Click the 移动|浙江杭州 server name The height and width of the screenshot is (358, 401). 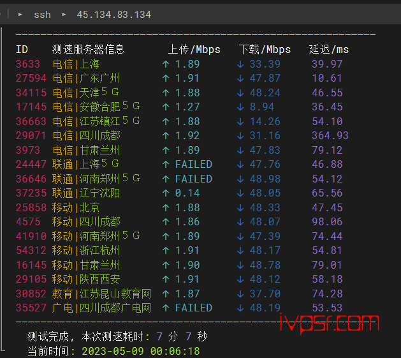coord(86,250)
